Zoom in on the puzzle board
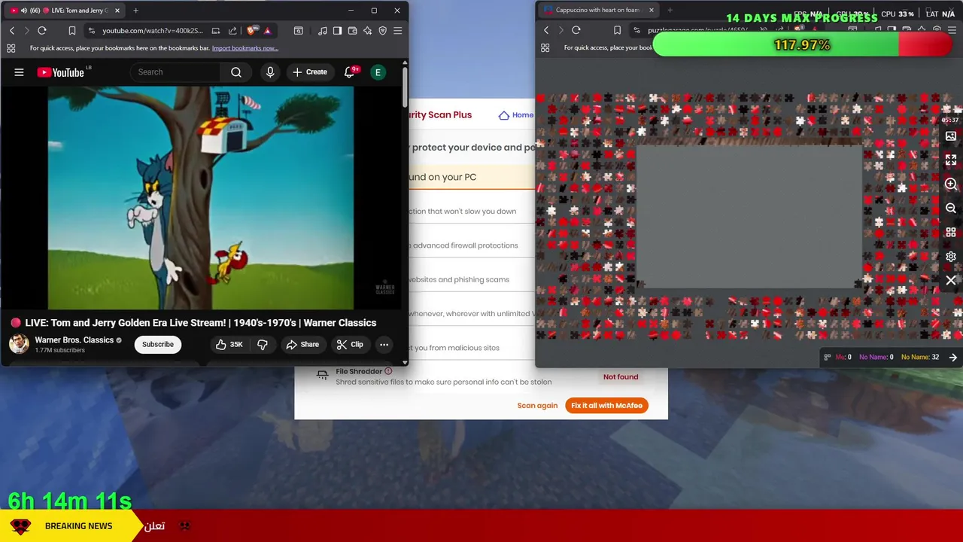The width and height of the screenshot is (963, 542). pos(951,184)
